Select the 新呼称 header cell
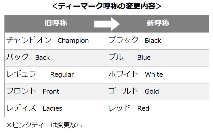 pos(158,24)
